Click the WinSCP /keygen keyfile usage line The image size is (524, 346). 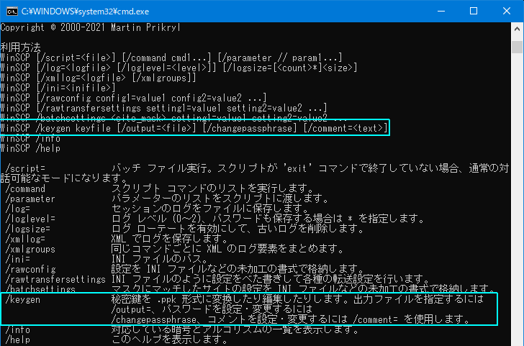coord(194,128)
